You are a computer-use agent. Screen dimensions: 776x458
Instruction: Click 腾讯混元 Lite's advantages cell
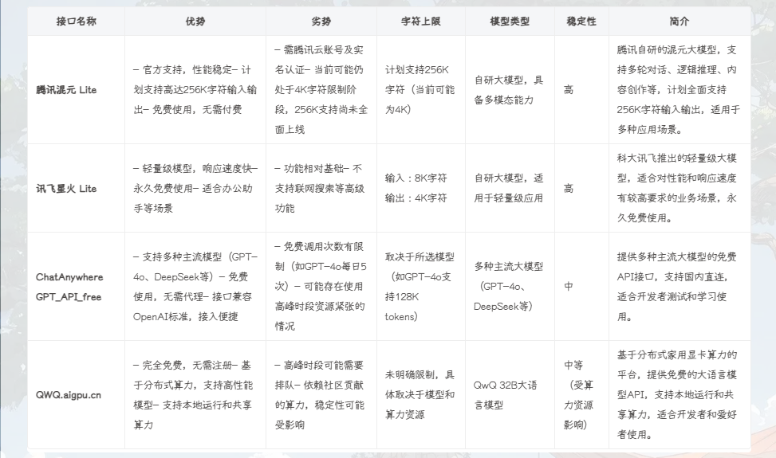[195, 90]
